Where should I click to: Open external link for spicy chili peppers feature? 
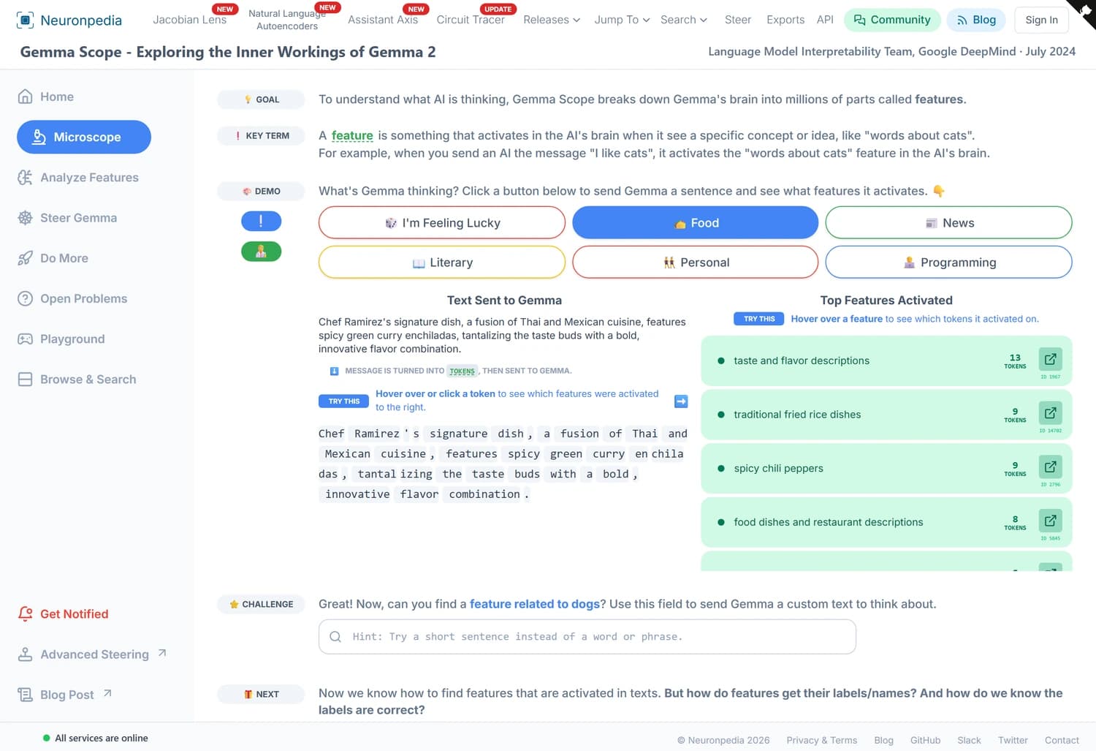(1050, 467)
